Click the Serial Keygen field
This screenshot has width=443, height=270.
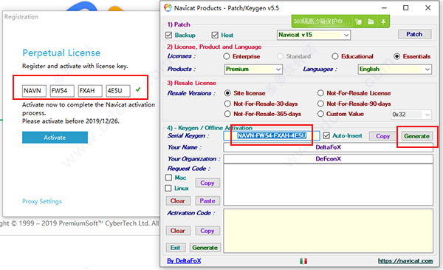pyautogui.click(x=272, y=135)
